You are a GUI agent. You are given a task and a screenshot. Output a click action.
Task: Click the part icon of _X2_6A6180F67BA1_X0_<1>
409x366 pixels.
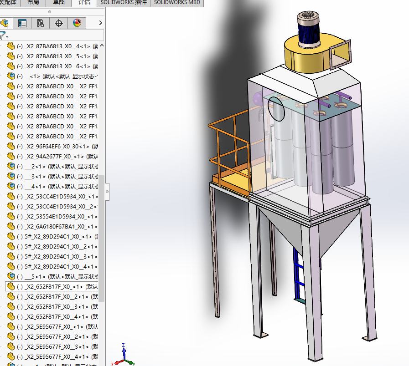point(10,226)
